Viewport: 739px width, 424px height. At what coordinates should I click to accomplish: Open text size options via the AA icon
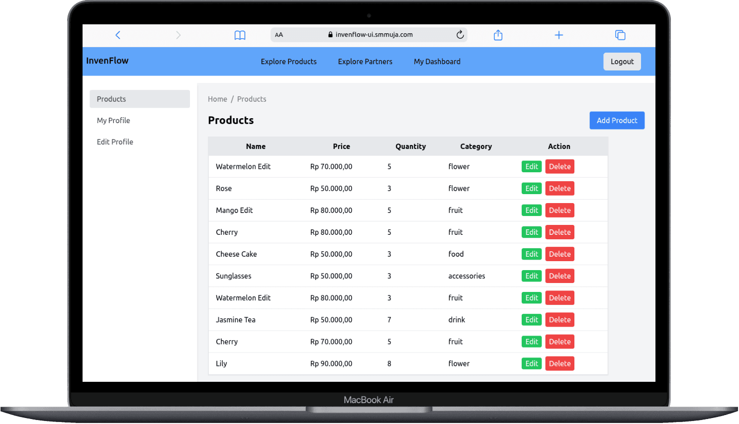[279, 35]
